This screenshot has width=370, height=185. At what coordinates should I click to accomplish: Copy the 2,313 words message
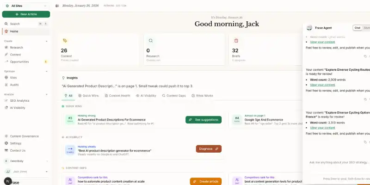tap(365, 142)
